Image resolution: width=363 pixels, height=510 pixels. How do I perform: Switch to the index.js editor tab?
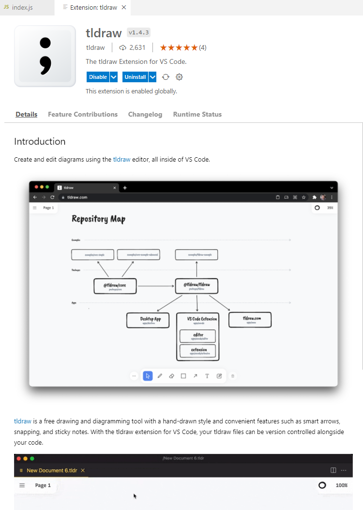pyautogui.click(x=22, y=7)
